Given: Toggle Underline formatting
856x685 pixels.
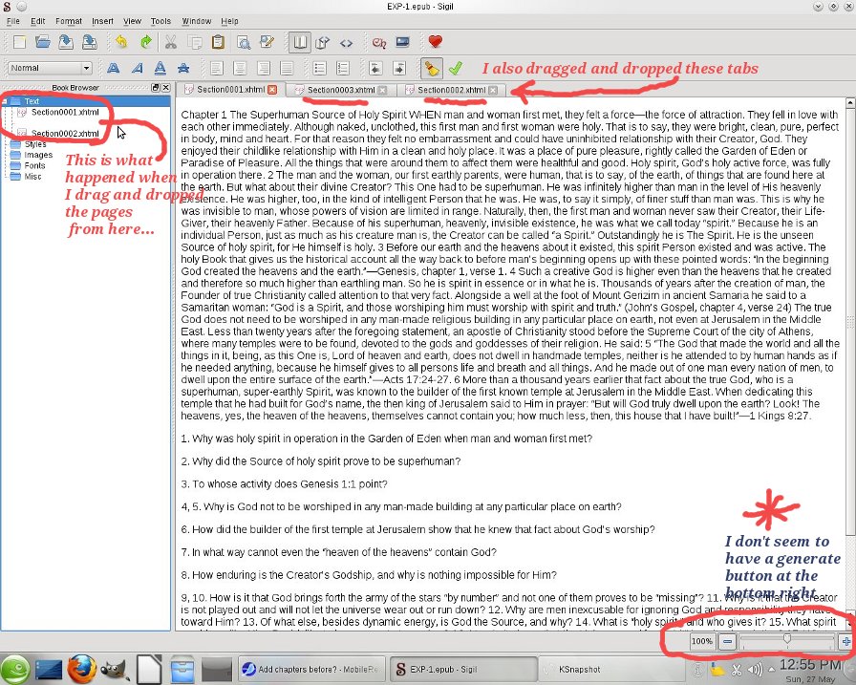Looking at the screenshot, I should coord(160,68).
